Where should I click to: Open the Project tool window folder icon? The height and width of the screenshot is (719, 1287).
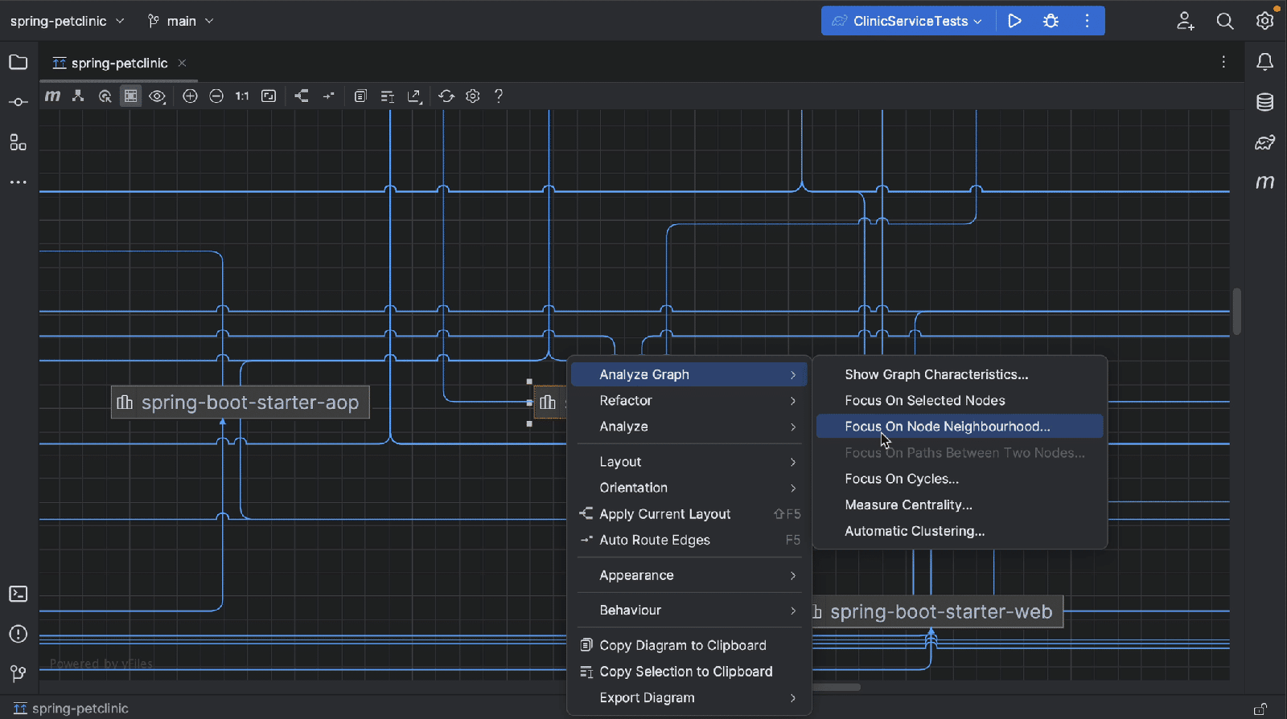(x=18, y=63)
